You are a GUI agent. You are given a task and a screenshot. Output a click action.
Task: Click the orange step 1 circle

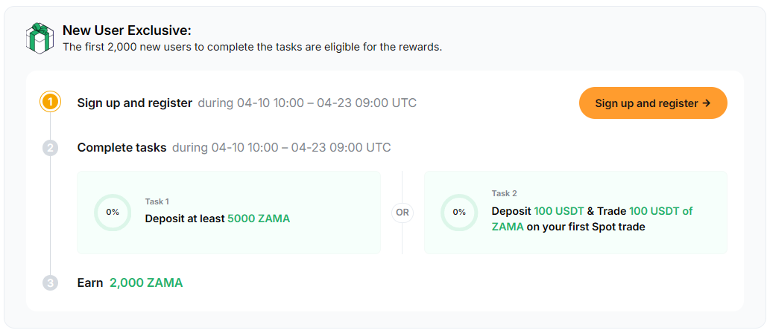[50, 103]
